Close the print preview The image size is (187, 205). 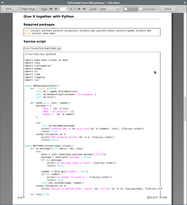point(168,9)
